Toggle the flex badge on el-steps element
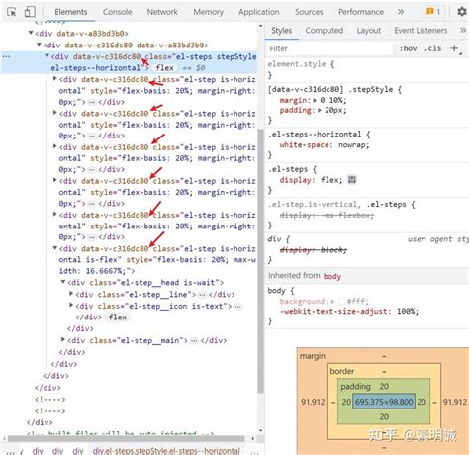This screenshot has width=469, height=455. tap(164, 68)
